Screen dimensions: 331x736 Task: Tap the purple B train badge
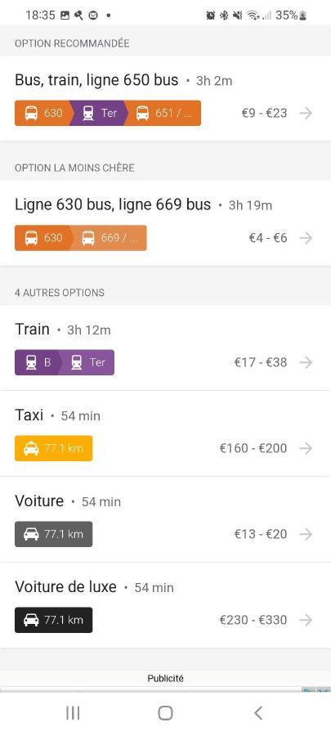pos(38,362)
